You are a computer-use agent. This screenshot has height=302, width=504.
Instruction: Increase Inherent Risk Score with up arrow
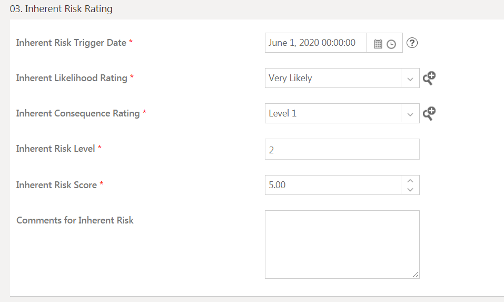pos(410,181)
